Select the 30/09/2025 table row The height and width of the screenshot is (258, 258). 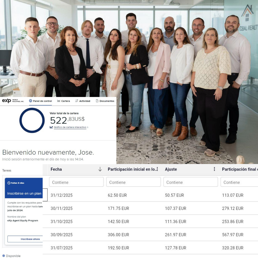point(151,235)
